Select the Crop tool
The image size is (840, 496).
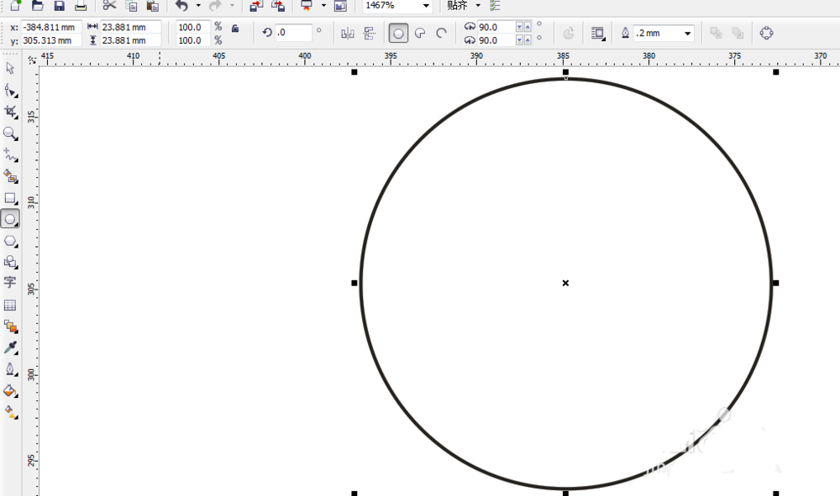point(10,112)
